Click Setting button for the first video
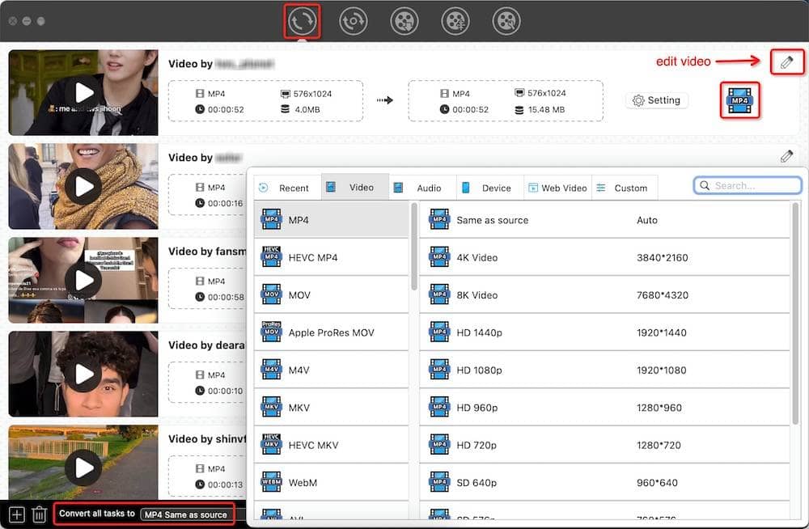 [657, 100]
